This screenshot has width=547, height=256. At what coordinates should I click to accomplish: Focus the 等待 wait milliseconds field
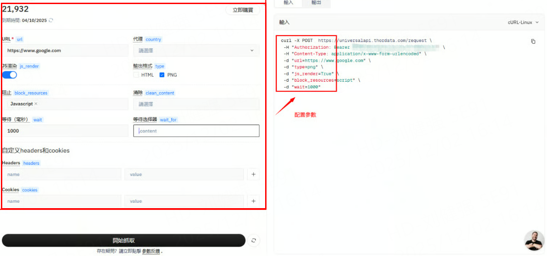(65, 131)
